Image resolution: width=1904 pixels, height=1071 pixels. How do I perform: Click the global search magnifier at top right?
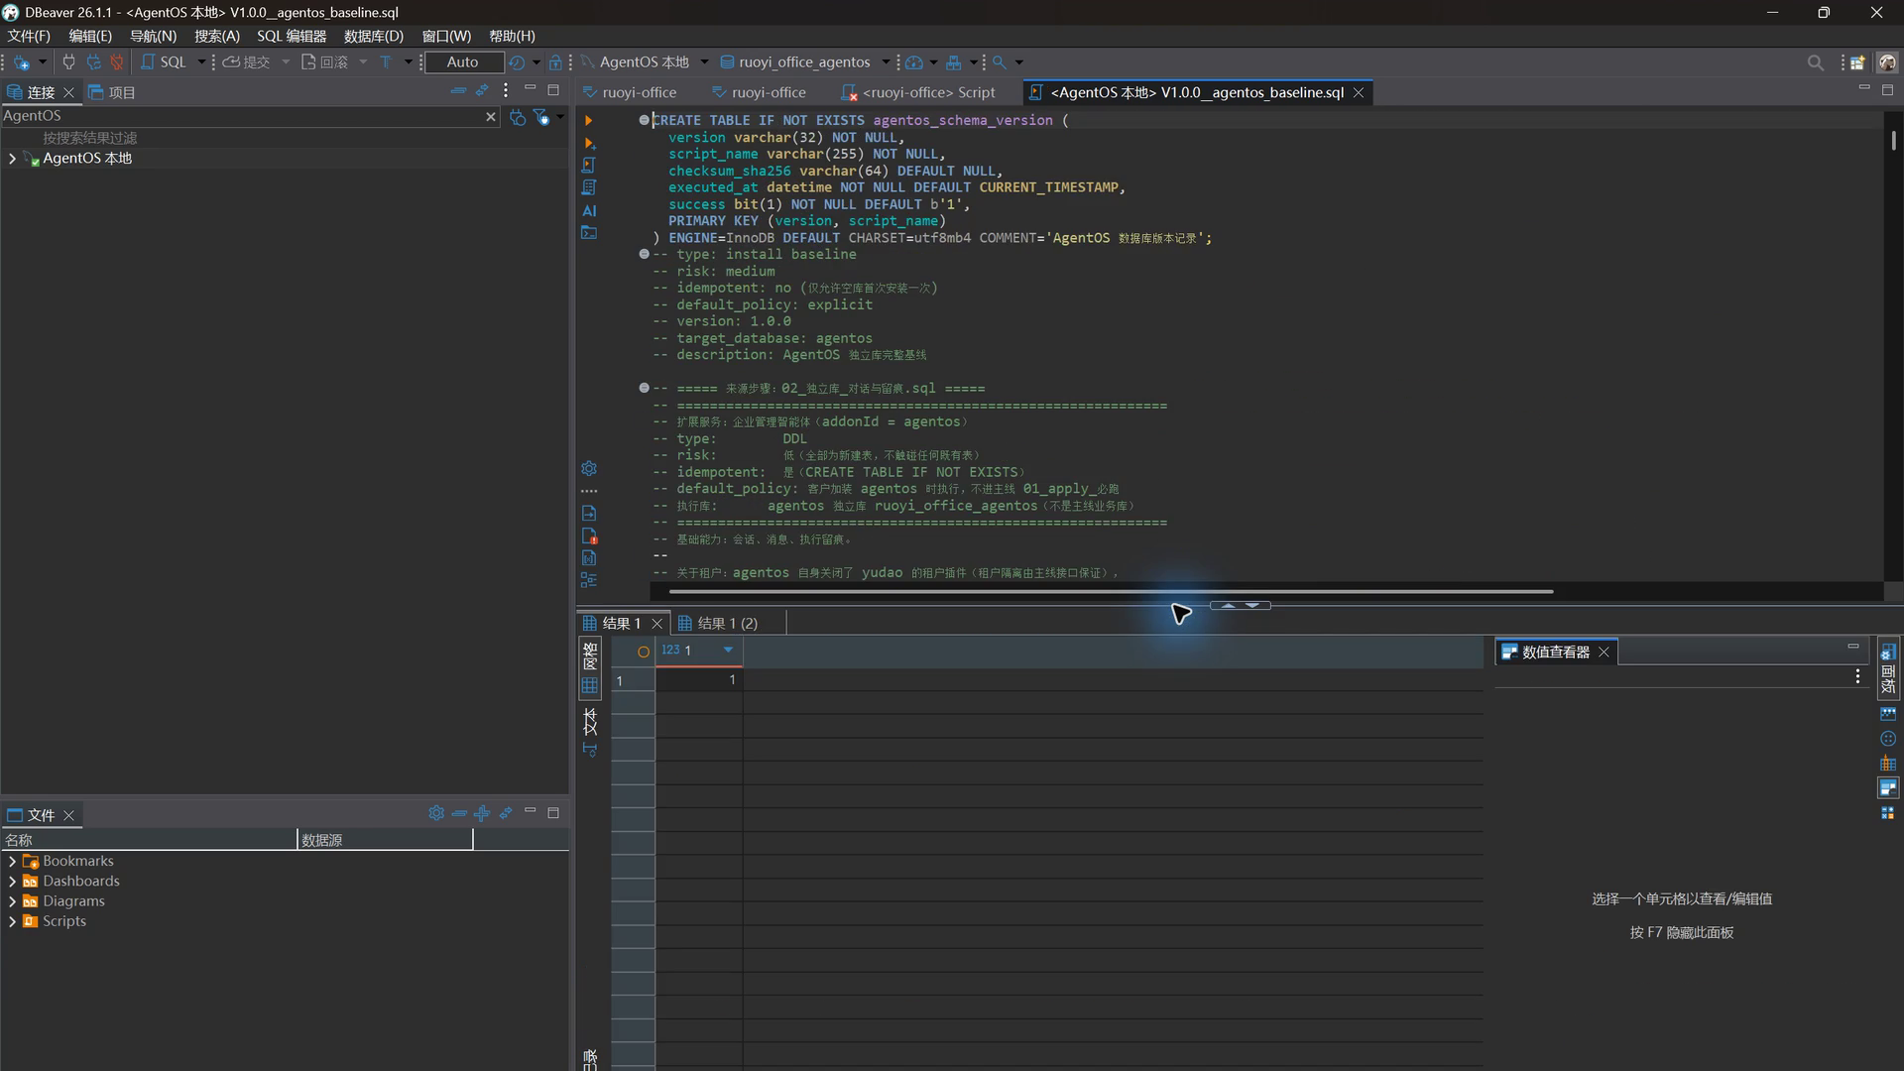coord(1815,62)
